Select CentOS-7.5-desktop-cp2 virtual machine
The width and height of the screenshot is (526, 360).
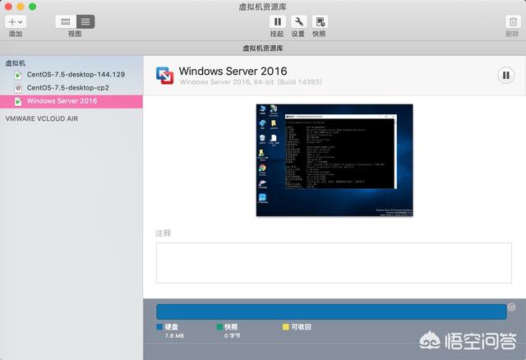[x=72, y=88]
